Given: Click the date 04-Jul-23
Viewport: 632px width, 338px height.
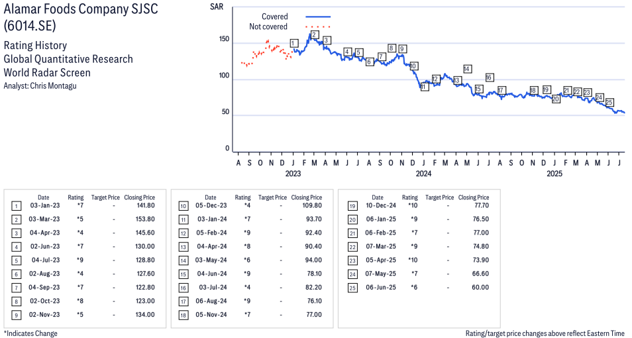Looking at the screenshot, I should pyautogui.click(x=46, y=260).
